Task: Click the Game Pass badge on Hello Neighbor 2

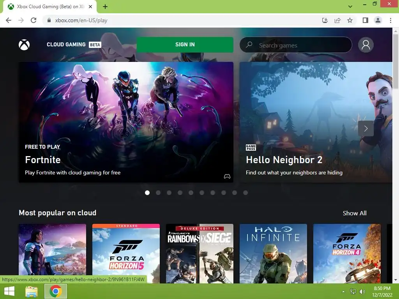Action: [251, 148]
